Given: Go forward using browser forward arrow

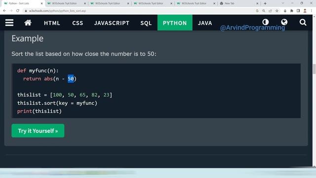Looking at the screenshot, I should pos(11,11).
